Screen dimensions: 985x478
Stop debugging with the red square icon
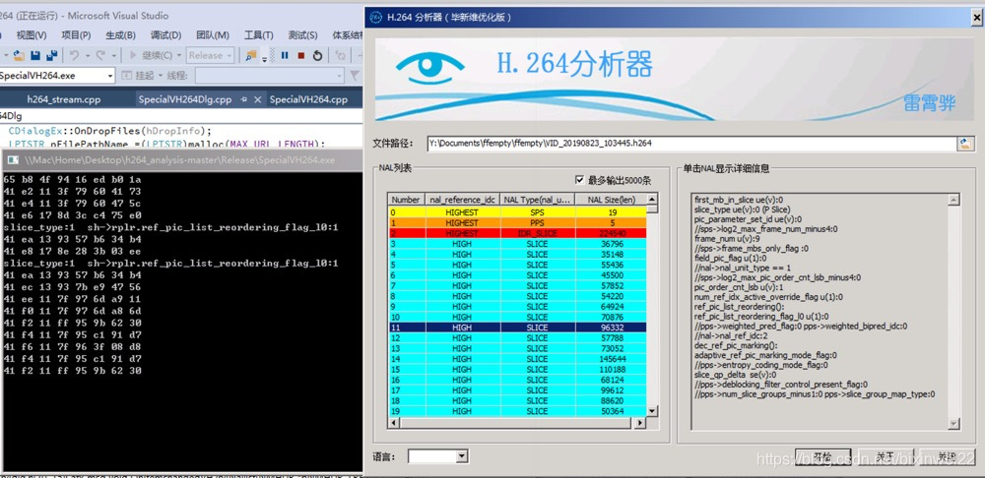pos(300,55)
